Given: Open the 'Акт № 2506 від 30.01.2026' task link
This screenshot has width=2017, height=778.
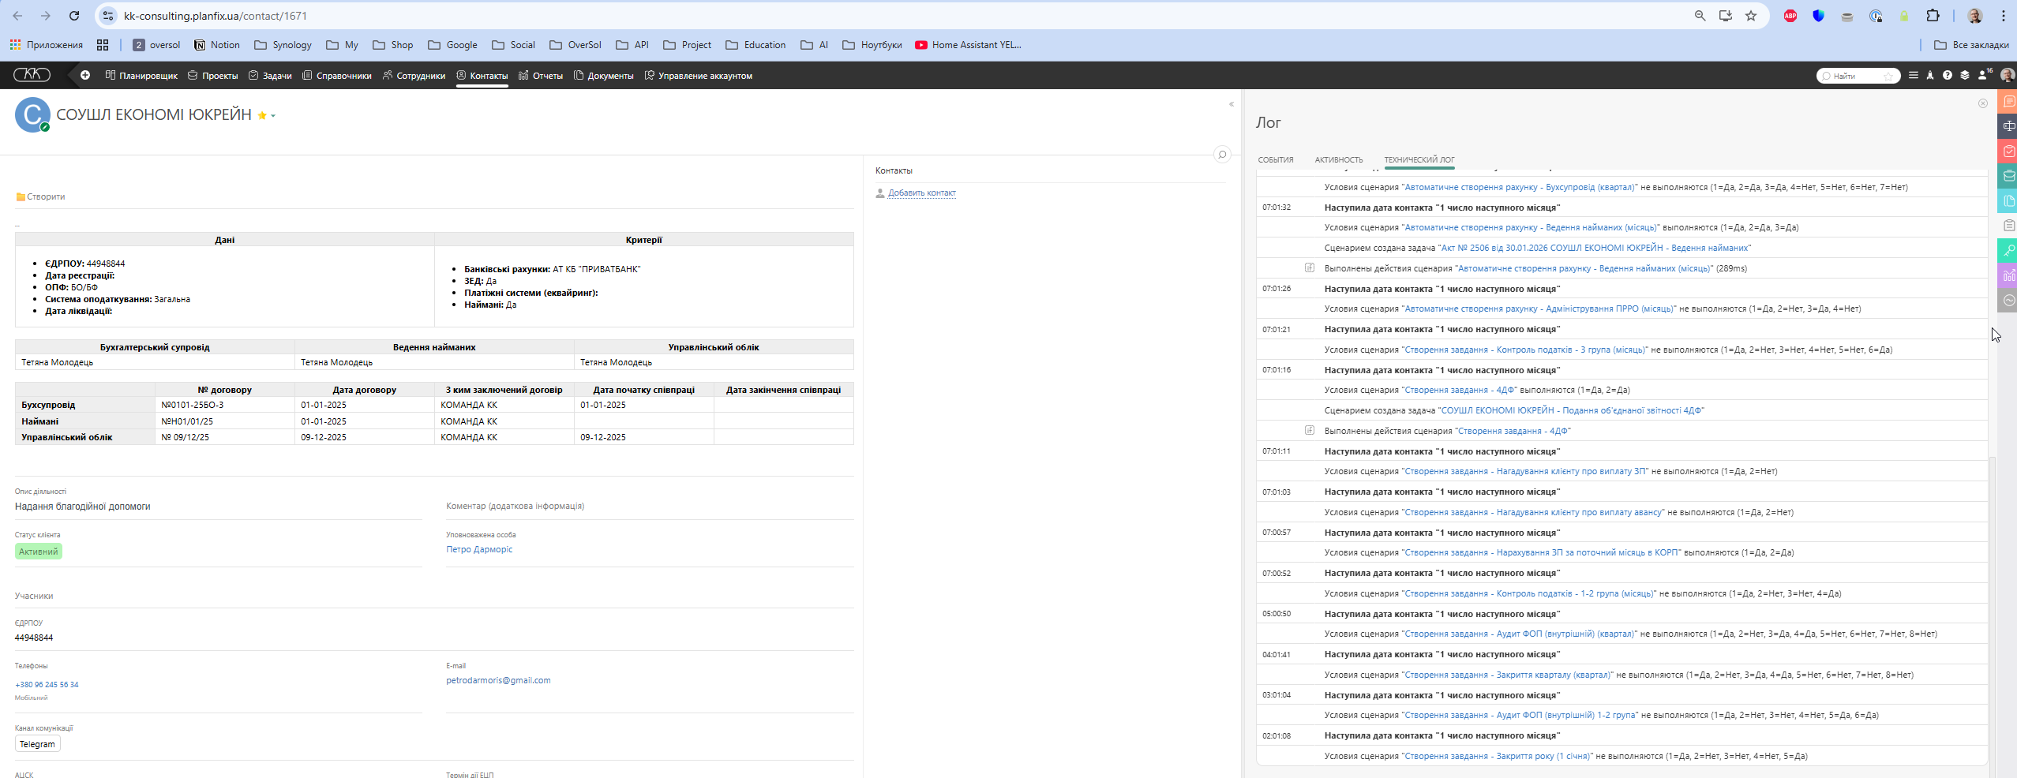Looking at the screenshot, I should 1595,248.
